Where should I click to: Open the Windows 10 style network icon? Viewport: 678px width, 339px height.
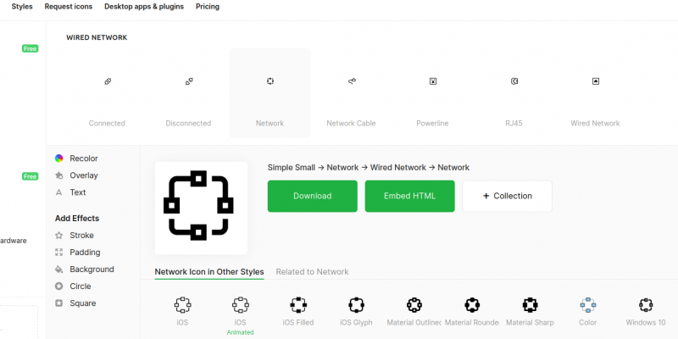click(646, 307)
